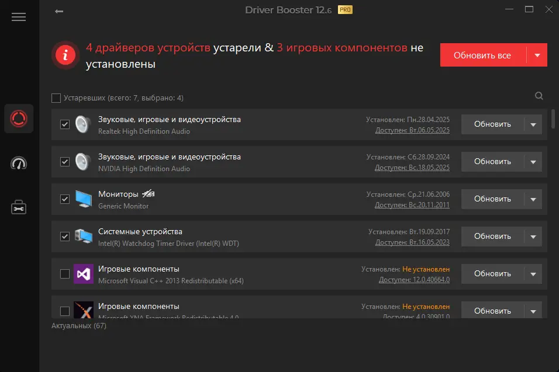
Task: Click the Realtek High Definition Audio name
Action: 144,131
